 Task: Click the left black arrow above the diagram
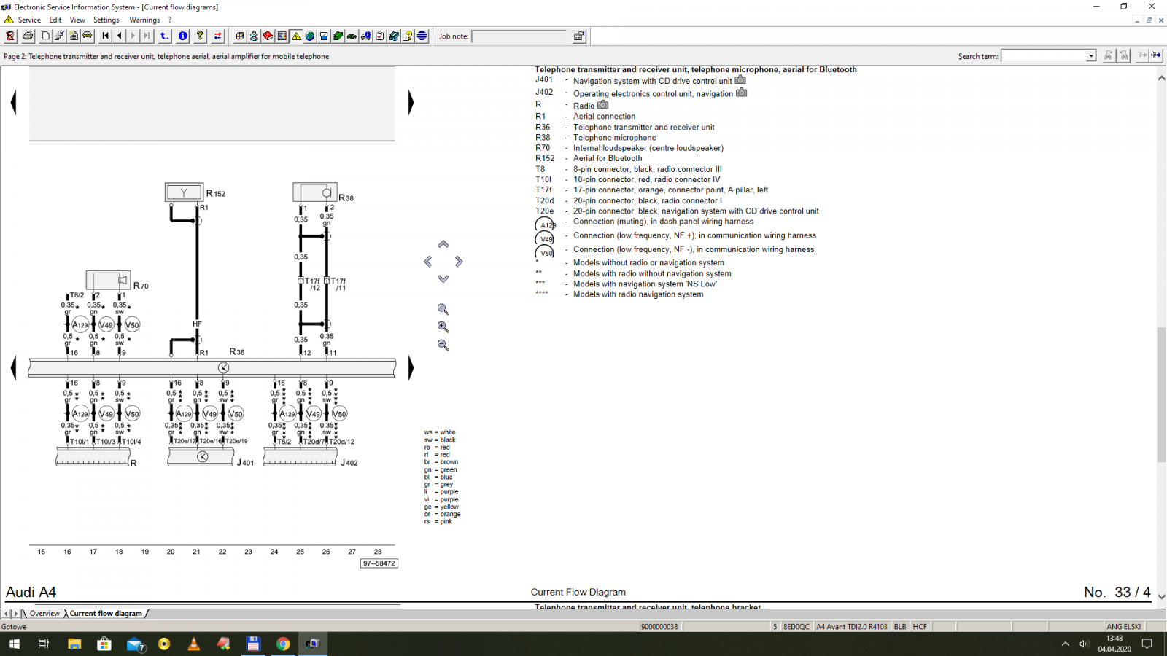(x=14, y=102)
